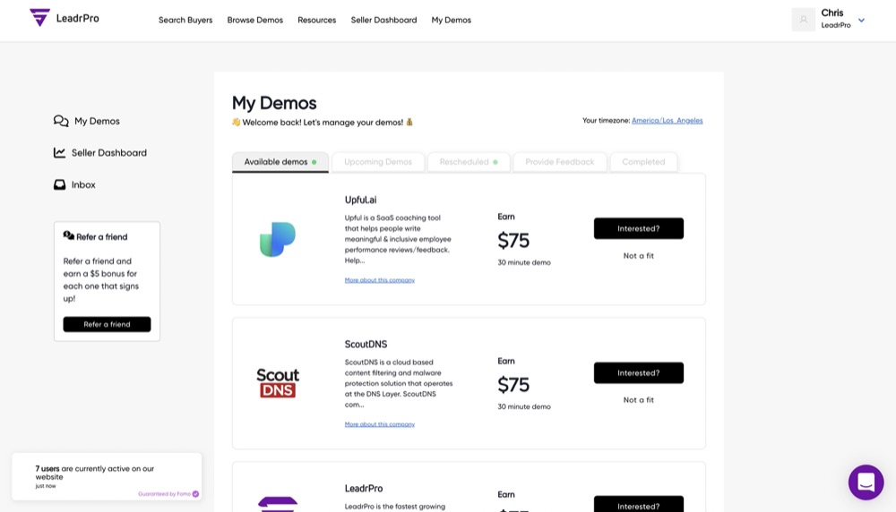896x512 pixels.
Task: Open the chat support bubble icon
Action: click(x=866, y=482)
